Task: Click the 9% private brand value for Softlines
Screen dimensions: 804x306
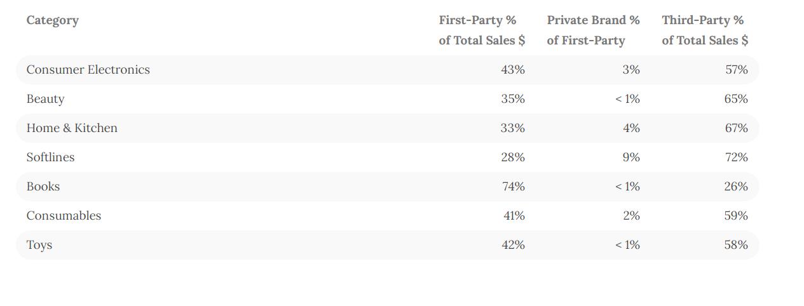Action: (x=630, y=157)
